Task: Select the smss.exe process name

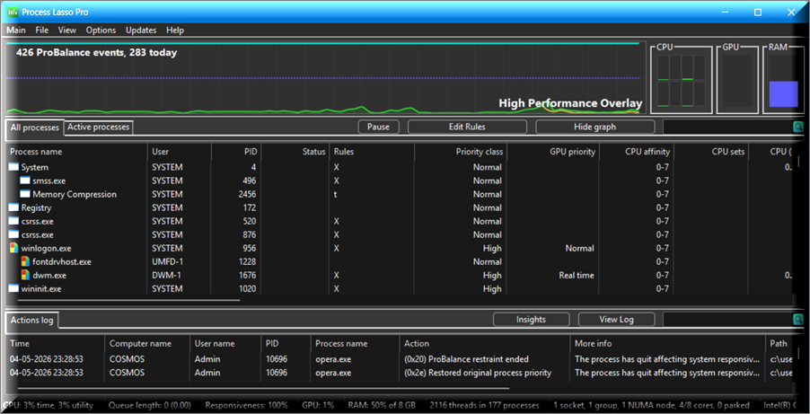Action: pos(49,181)
